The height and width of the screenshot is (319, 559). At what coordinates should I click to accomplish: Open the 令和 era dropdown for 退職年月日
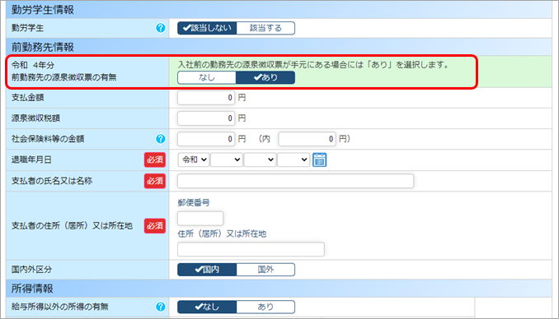coord(194,159)
